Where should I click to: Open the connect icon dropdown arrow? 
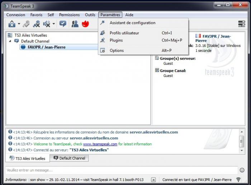point(19,24)
